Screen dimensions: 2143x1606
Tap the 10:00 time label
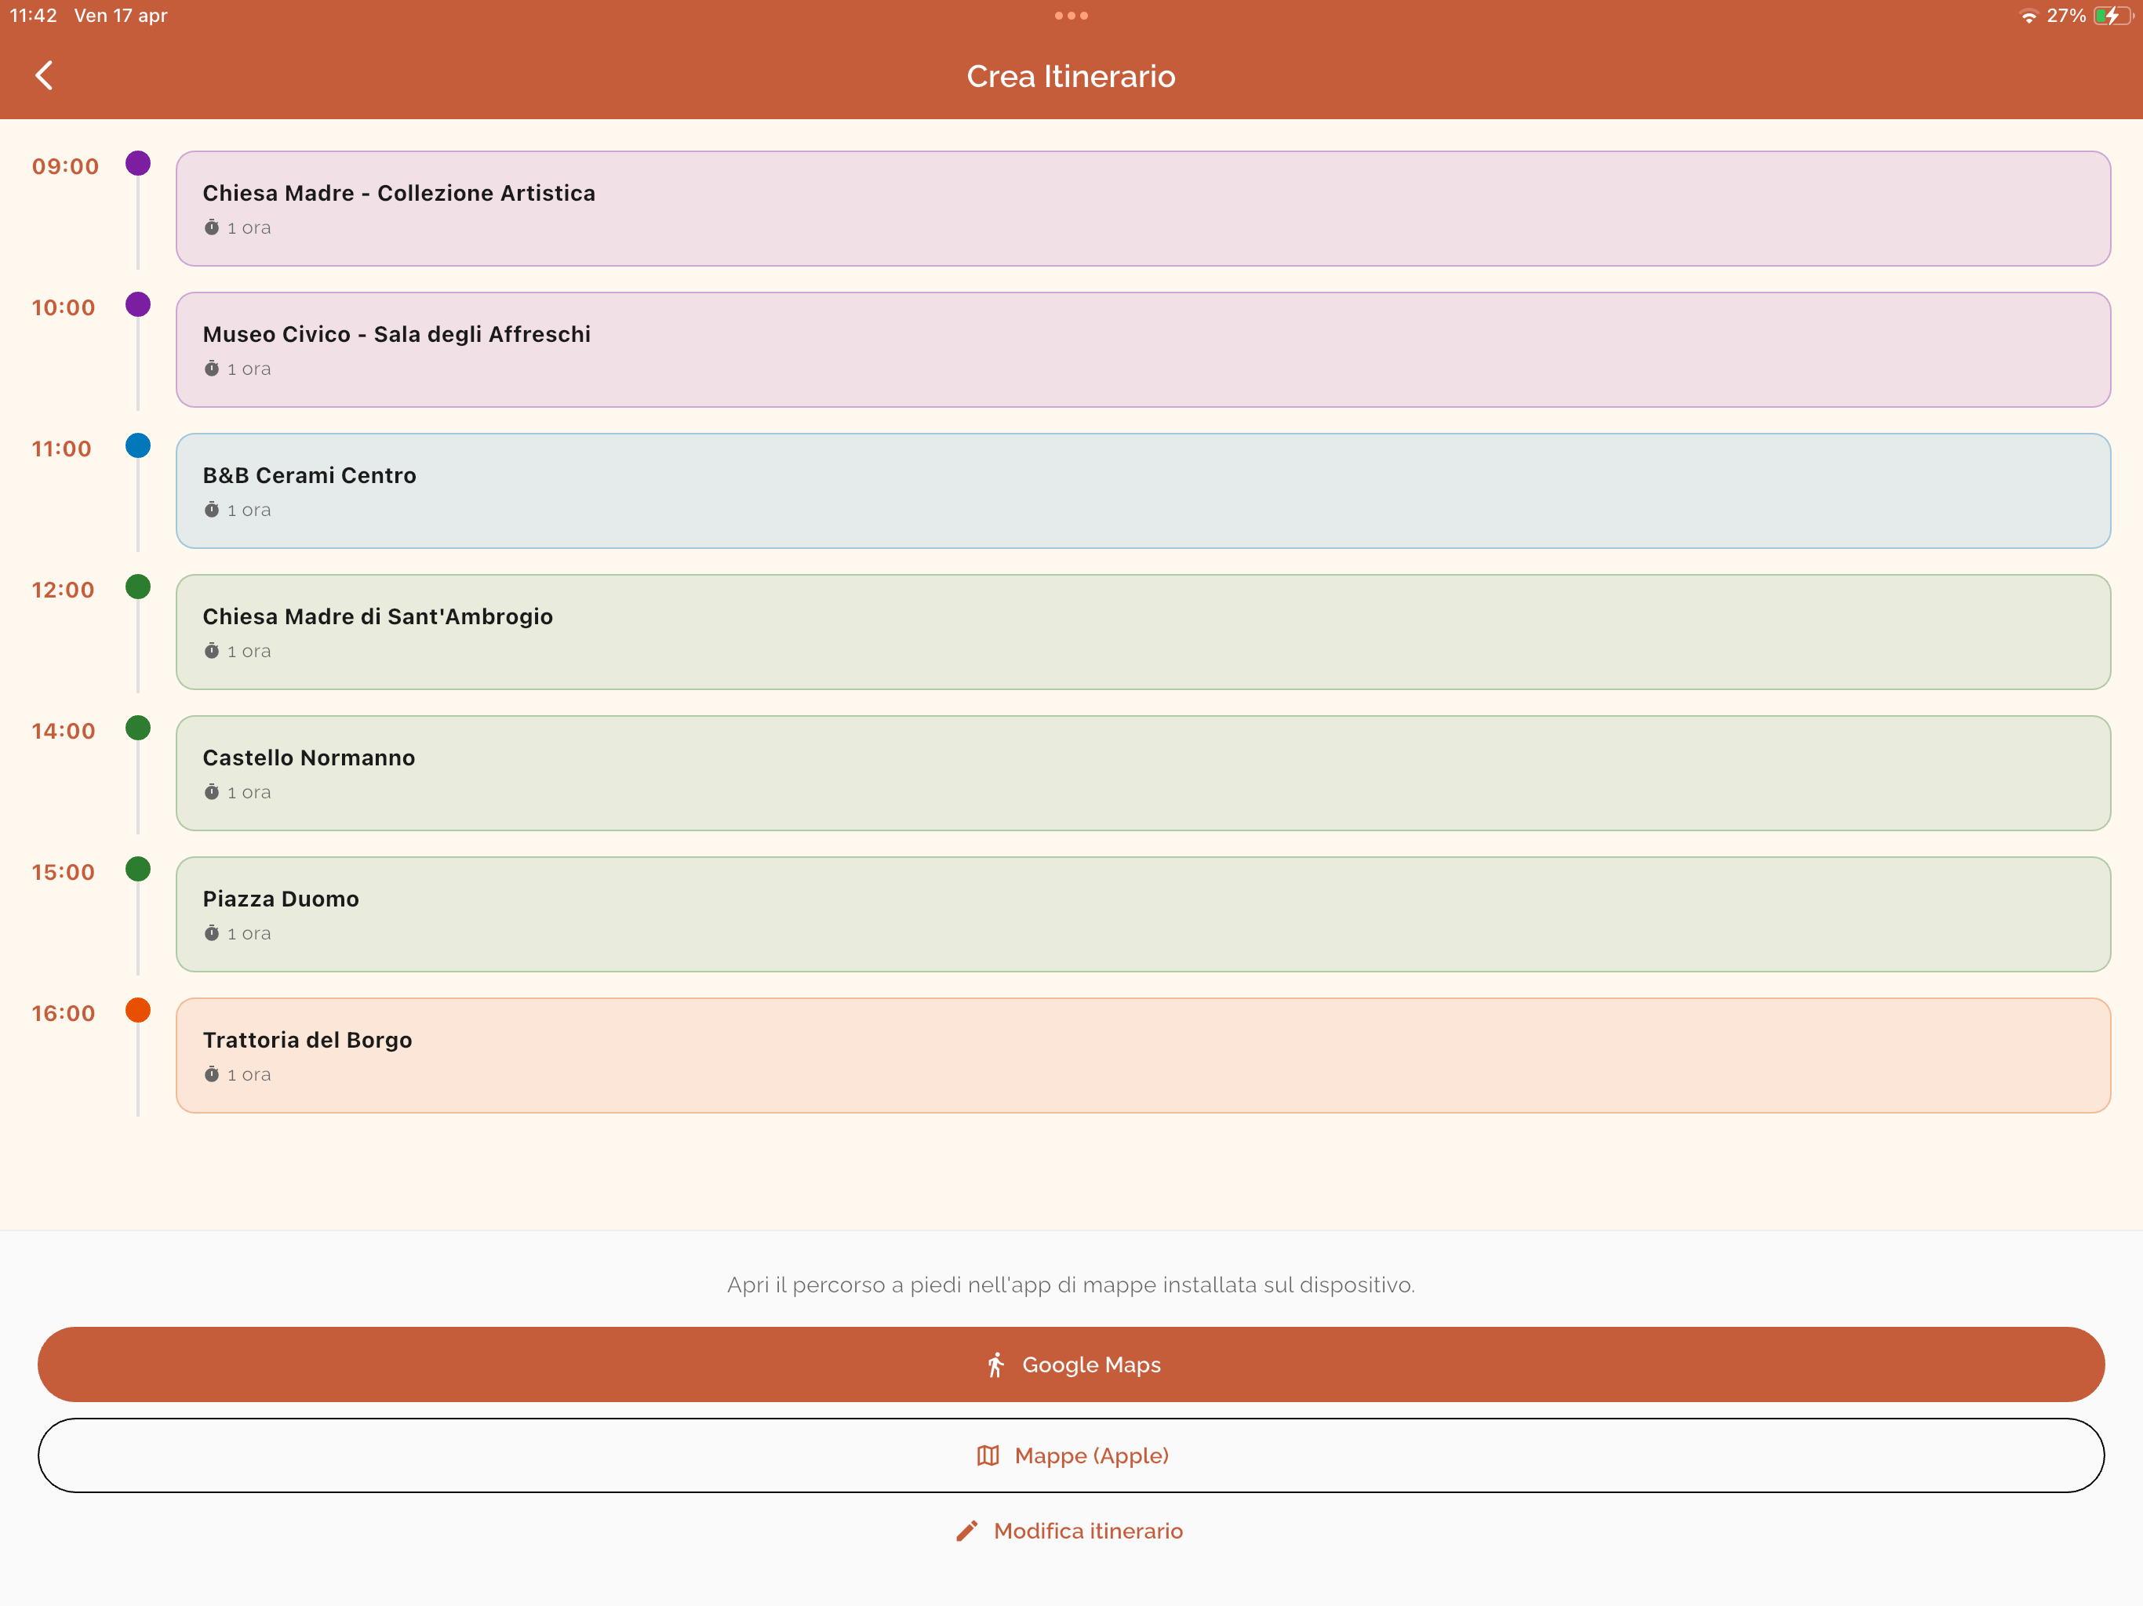(x=63, y=308)
